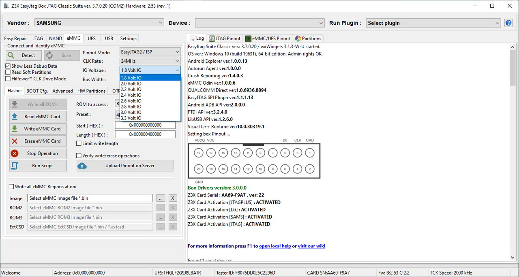Tick Verify write/erase operations checkbox
Viewport: 519px width, 277px height.
(79, 156)
